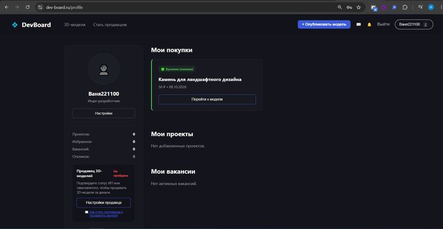Open the 3D-модели nav item
The image size is (443, 229).
[x=75, y=25]
